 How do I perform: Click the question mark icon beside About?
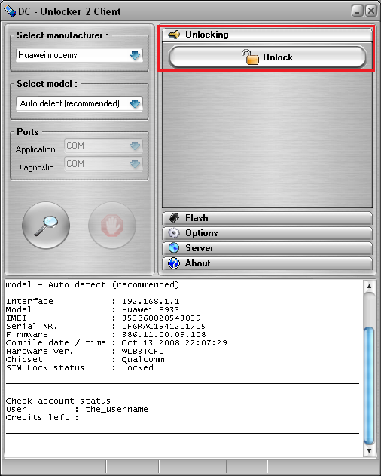click(174, 263)
